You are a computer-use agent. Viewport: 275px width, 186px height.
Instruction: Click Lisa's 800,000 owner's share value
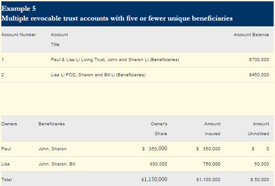tap(158, 164)
